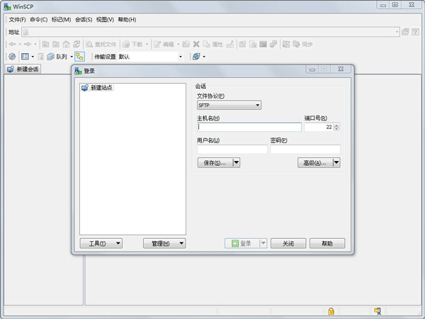Select the 新建会话 tab

pos(23,69)
